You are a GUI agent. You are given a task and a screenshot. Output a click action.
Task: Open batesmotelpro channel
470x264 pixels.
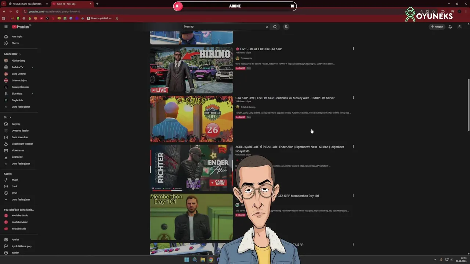[x=19, y=80]
